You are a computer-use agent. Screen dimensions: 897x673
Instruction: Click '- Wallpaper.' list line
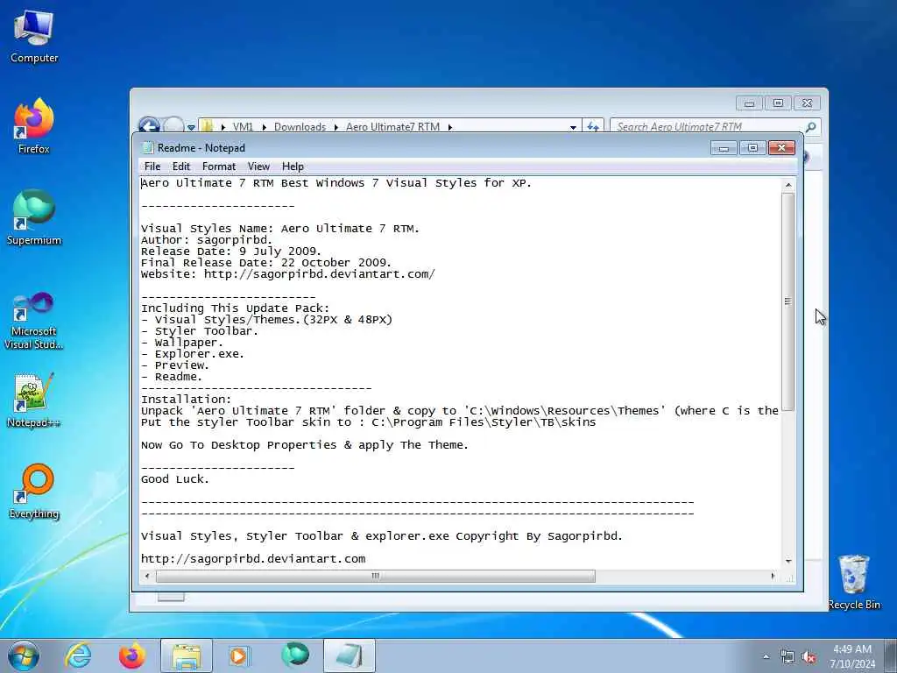click(182, 343)
